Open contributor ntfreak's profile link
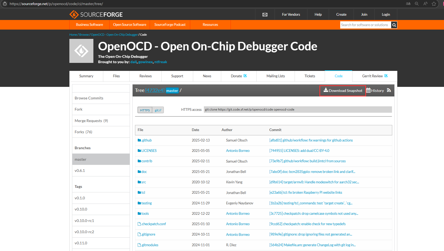This screenshot has height=251, width=444. [x=161, y=62]
